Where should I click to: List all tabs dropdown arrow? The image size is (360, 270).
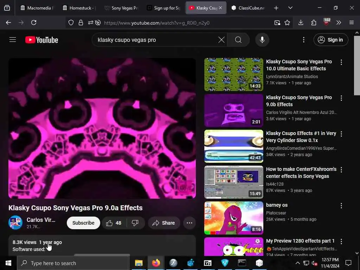coord(290,8)
